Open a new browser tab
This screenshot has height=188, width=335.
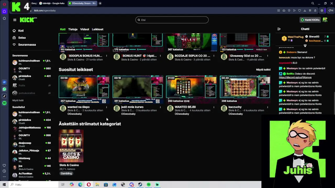(100, 3)
